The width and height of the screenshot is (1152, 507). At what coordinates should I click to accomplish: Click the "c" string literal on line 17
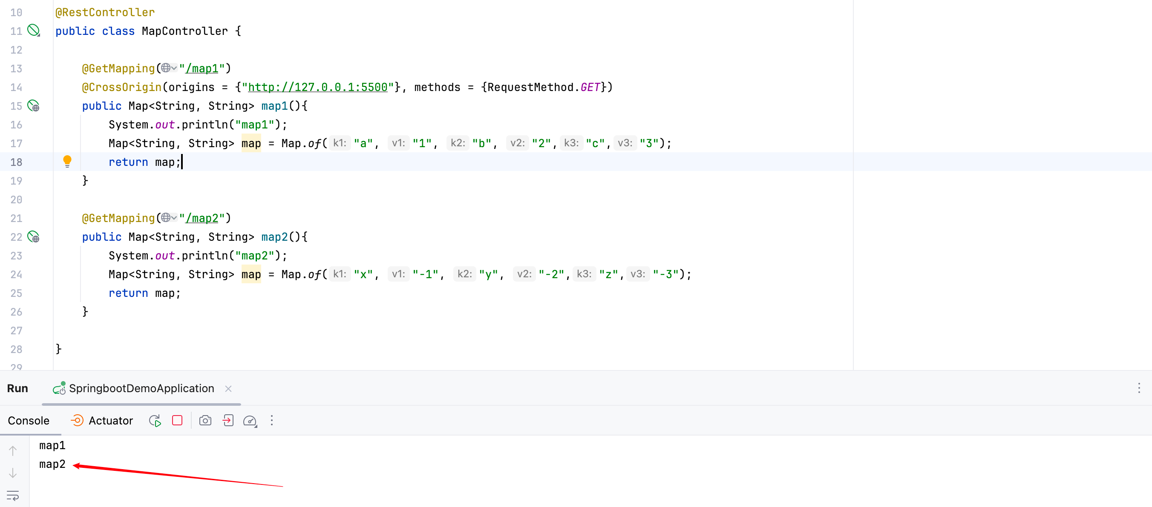coord(595,143)
